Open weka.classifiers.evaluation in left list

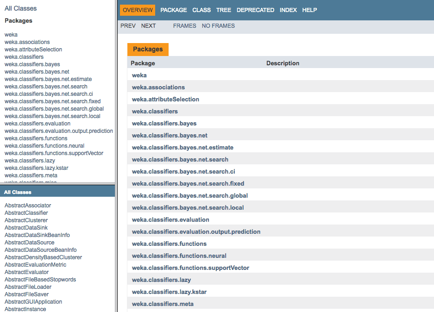(38, 123)
